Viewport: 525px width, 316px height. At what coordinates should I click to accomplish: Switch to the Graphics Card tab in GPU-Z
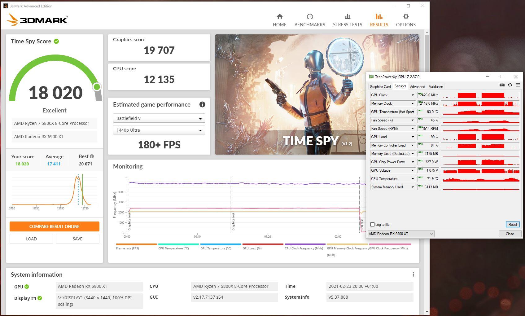pyautogui.click(x=380, y=87)
